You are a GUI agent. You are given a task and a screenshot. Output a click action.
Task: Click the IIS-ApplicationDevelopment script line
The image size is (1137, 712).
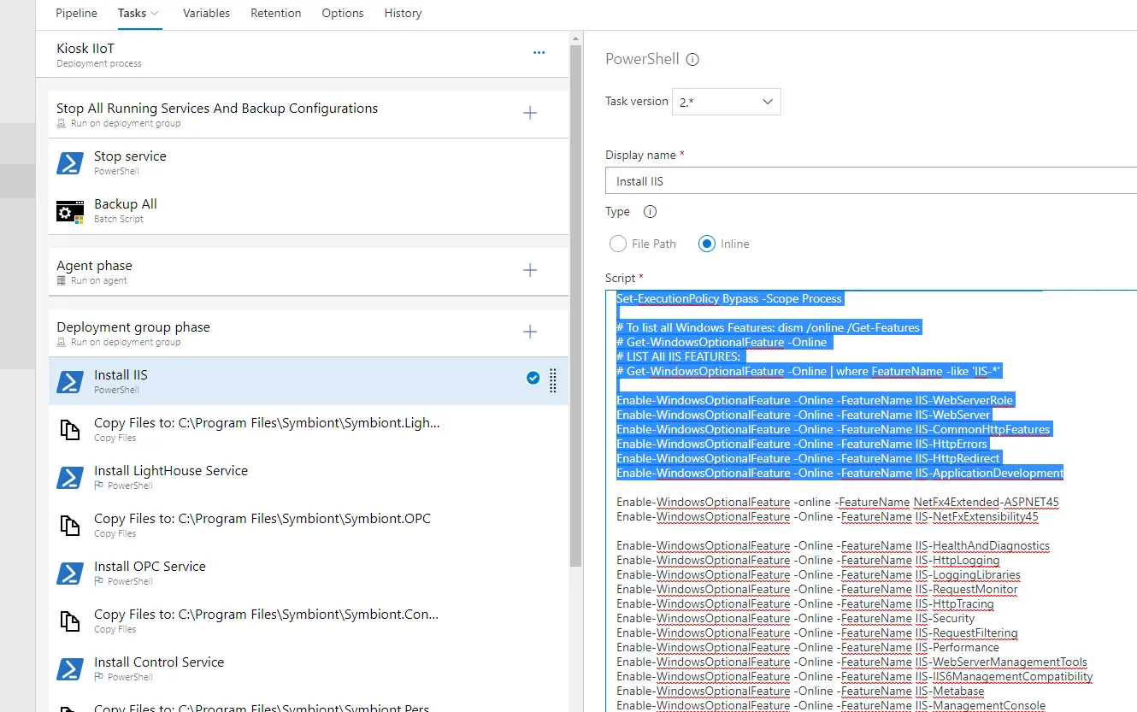pyautogui.click(x=840, y=473)
